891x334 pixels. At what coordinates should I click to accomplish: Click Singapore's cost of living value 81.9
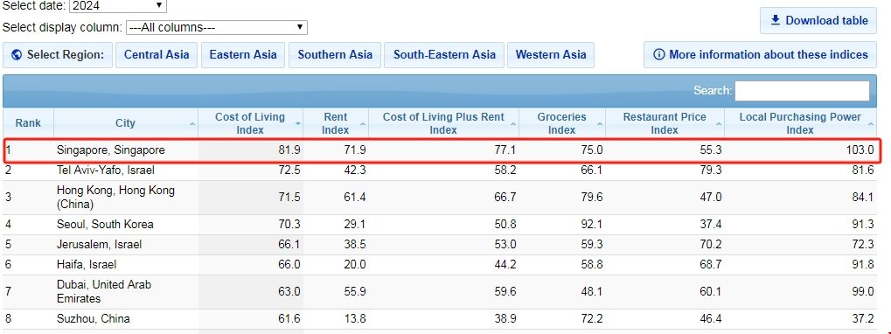pyautogui.click(x=289, y=150)
